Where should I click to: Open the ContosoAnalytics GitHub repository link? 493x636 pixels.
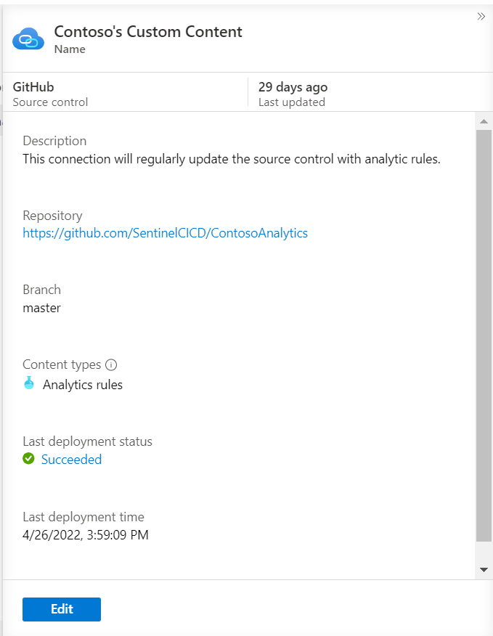pos(165,233)
